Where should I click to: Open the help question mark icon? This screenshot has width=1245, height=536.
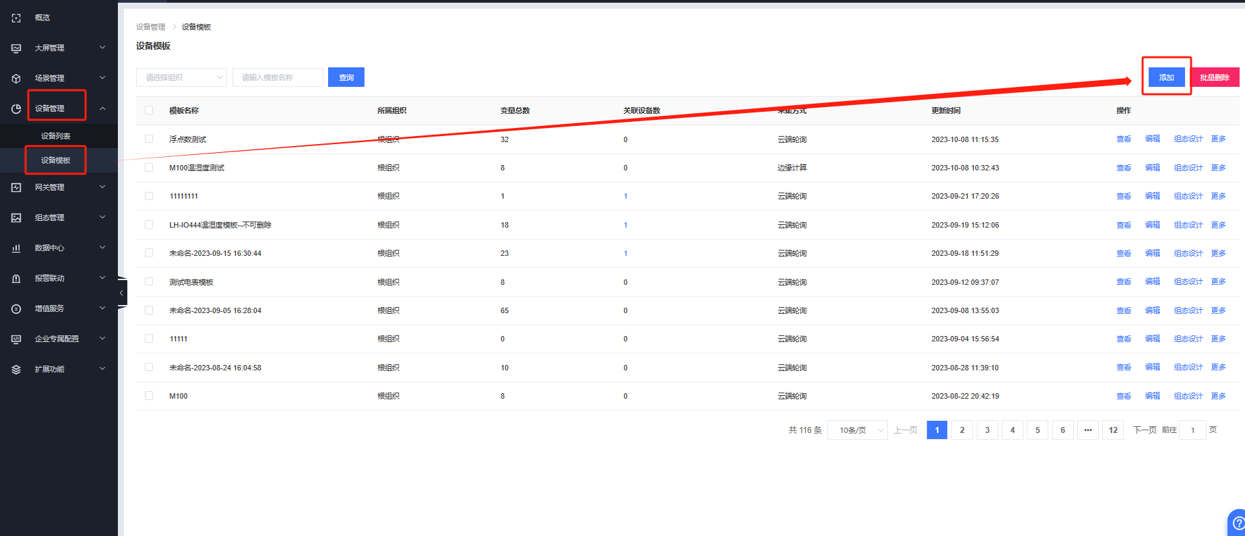tap(1238, 523)
